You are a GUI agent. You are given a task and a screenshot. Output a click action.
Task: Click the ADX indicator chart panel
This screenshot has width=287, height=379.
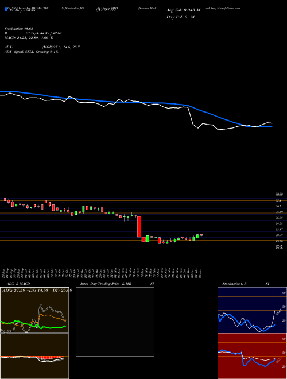pos(34,310)
